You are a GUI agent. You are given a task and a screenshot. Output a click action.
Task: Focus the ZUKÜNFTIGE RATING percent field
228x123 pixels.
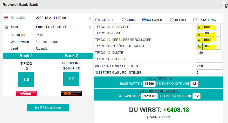coord(212,46)
